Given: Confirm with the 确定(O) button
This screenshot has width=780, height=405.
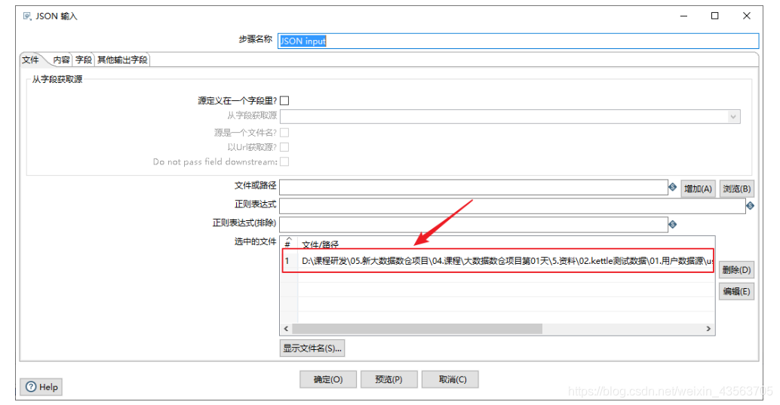Looking at the screenshot, I should [328, 379].
